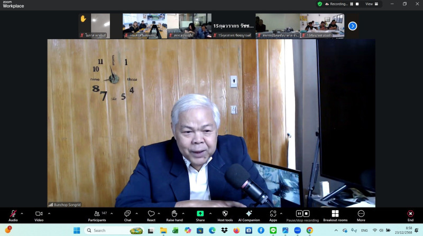423x236 pixels.
Task: Open the View menu
Action: click(370, 4)
